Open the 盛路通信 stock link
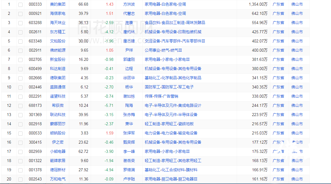The image size is (331, 184). [x=57, y=87]
